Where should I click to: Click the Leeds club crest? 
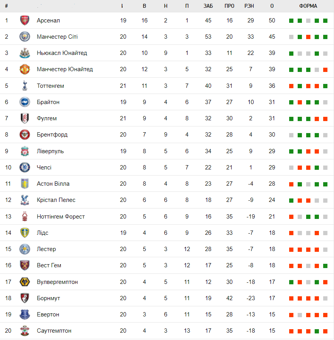pyautogui.click(x=24, y=233)
